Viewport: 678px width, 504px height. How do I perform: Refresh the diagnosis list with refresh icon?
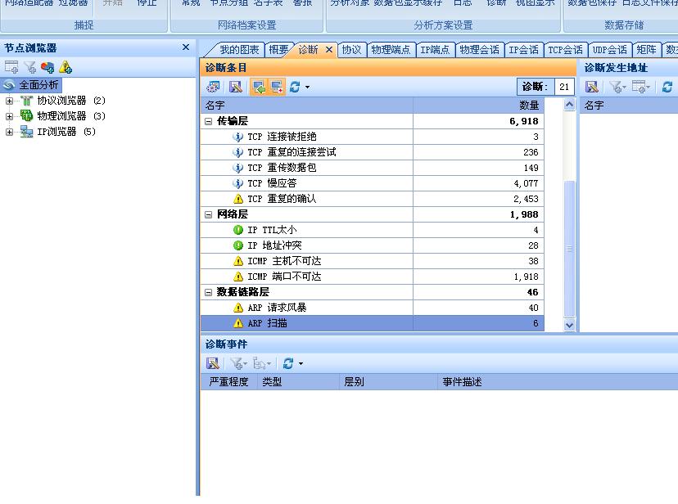tap(295, 88)
